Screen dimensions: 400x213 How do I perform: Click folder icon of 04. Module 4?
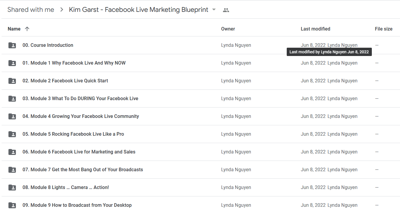12,116
